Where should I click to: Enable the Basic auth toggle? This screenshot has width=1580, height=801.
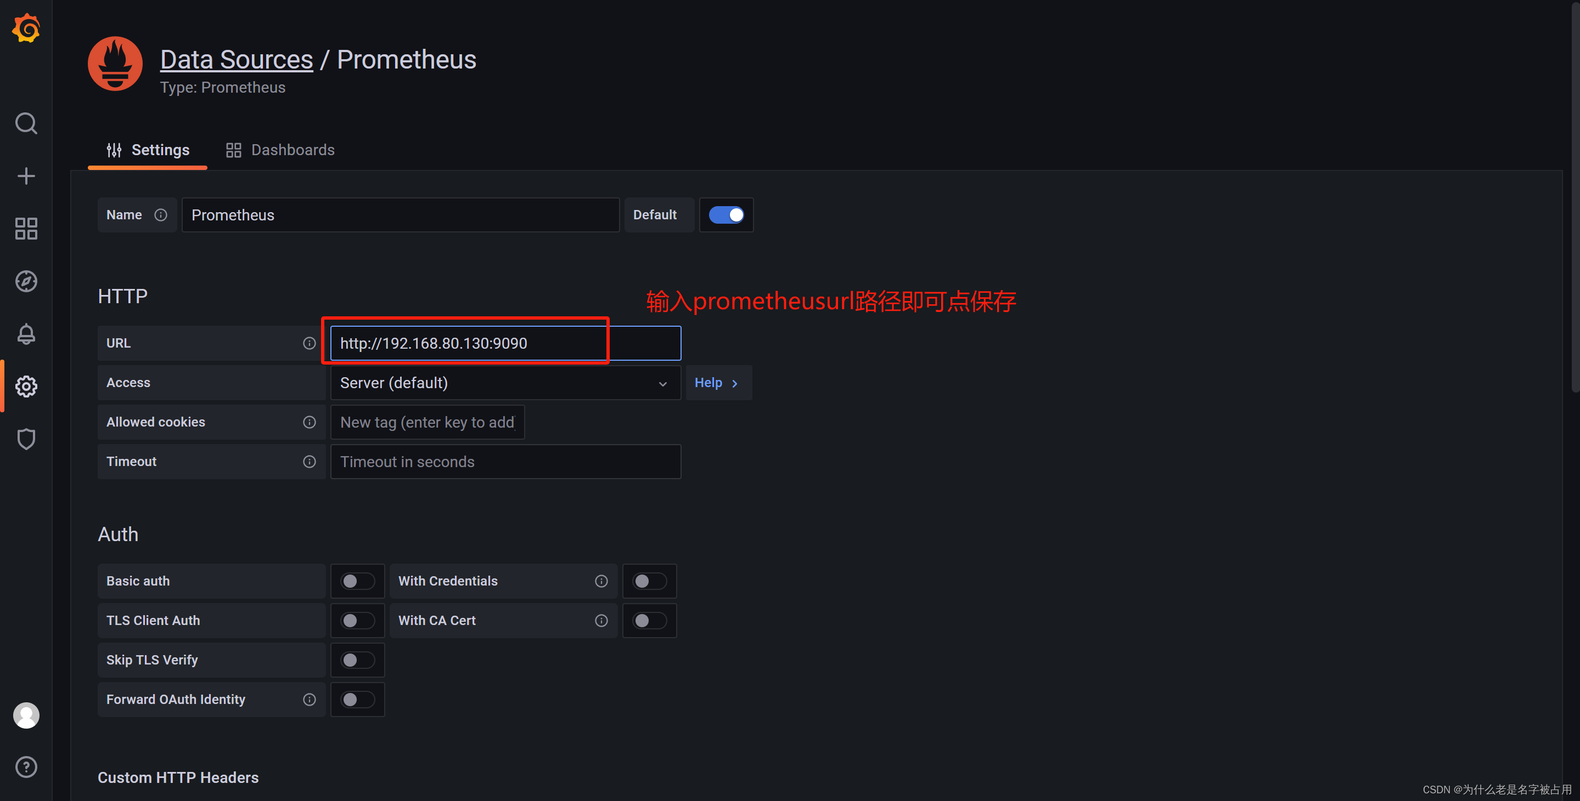point(358,581)
